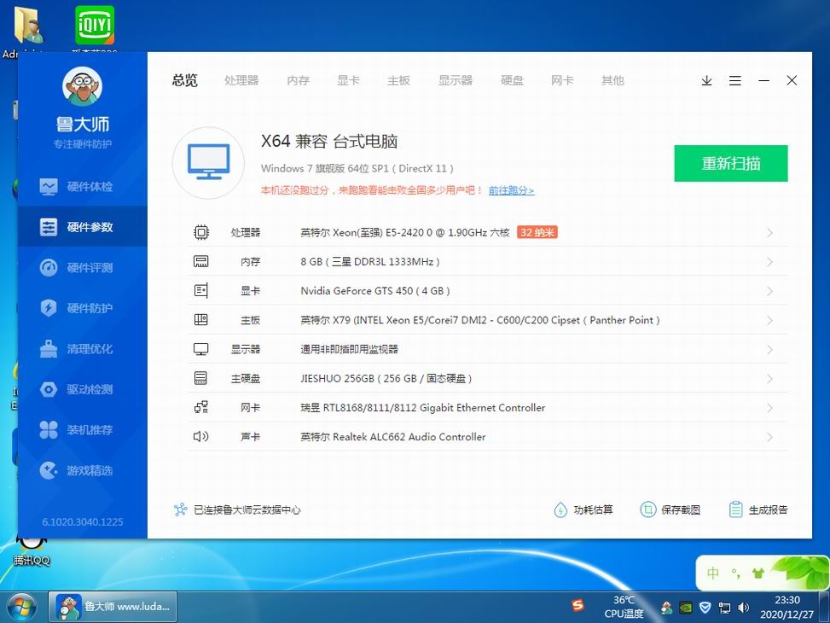Open the taskbar clock showing 23:30
The image size is (830, 623).
(787, 607)
